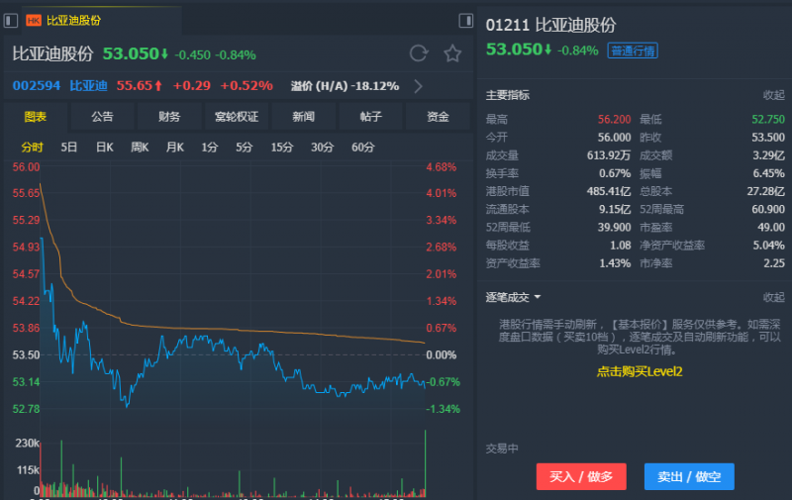Click the tallest closing volume bar
Viewport: 792px width, 500px height.
tap(426, 462)
